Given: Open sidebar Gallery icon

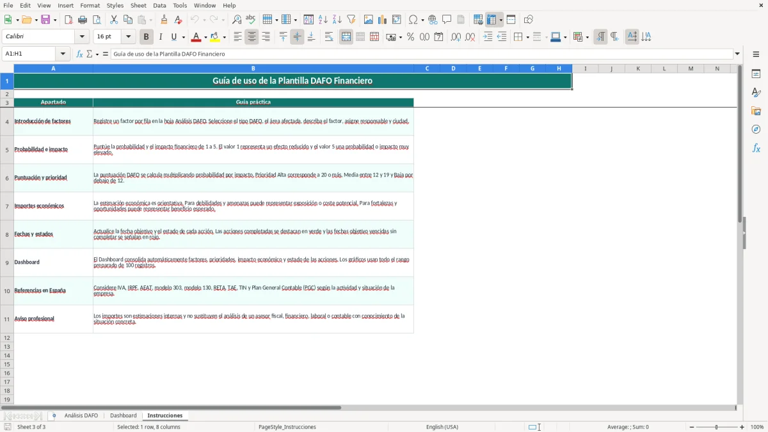Looking at the screenshot, I should 756,111.
